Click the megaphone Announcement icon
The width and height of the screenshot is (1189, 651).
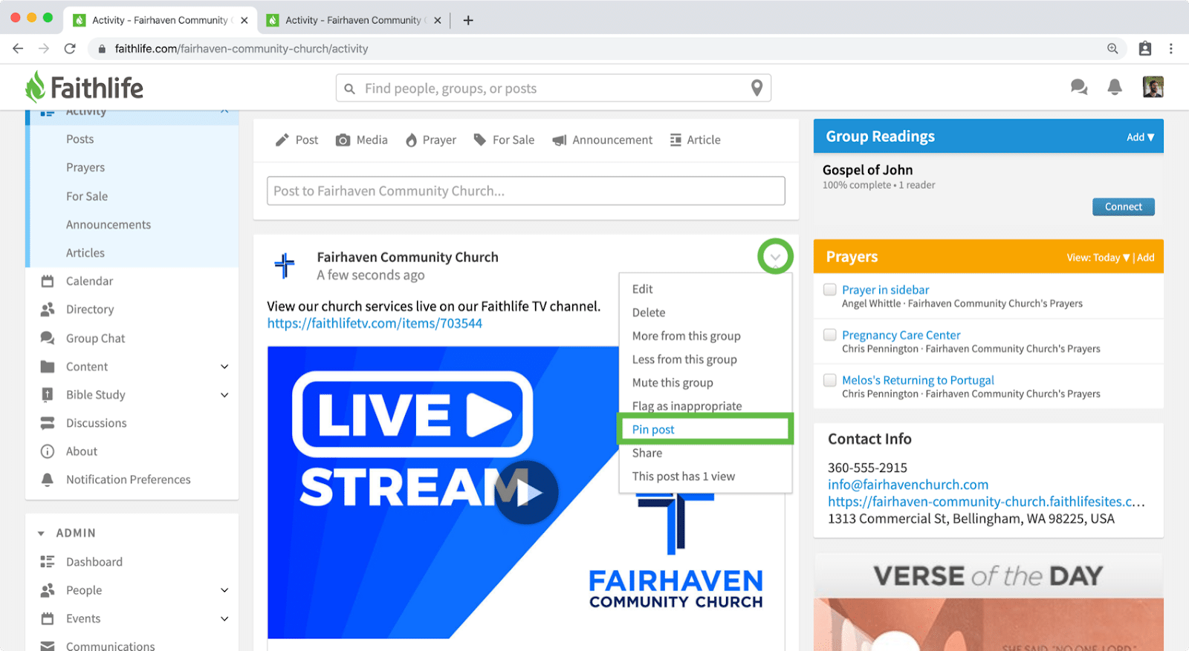pyautogui.click(x=560, y=140)
